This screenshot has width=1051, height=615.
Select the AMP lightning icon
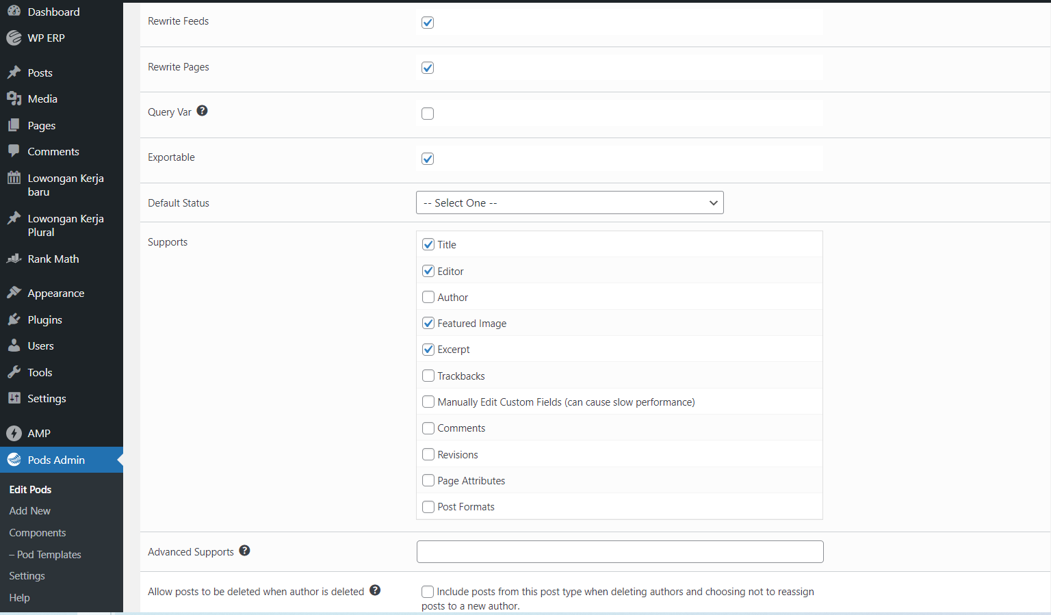14,433
